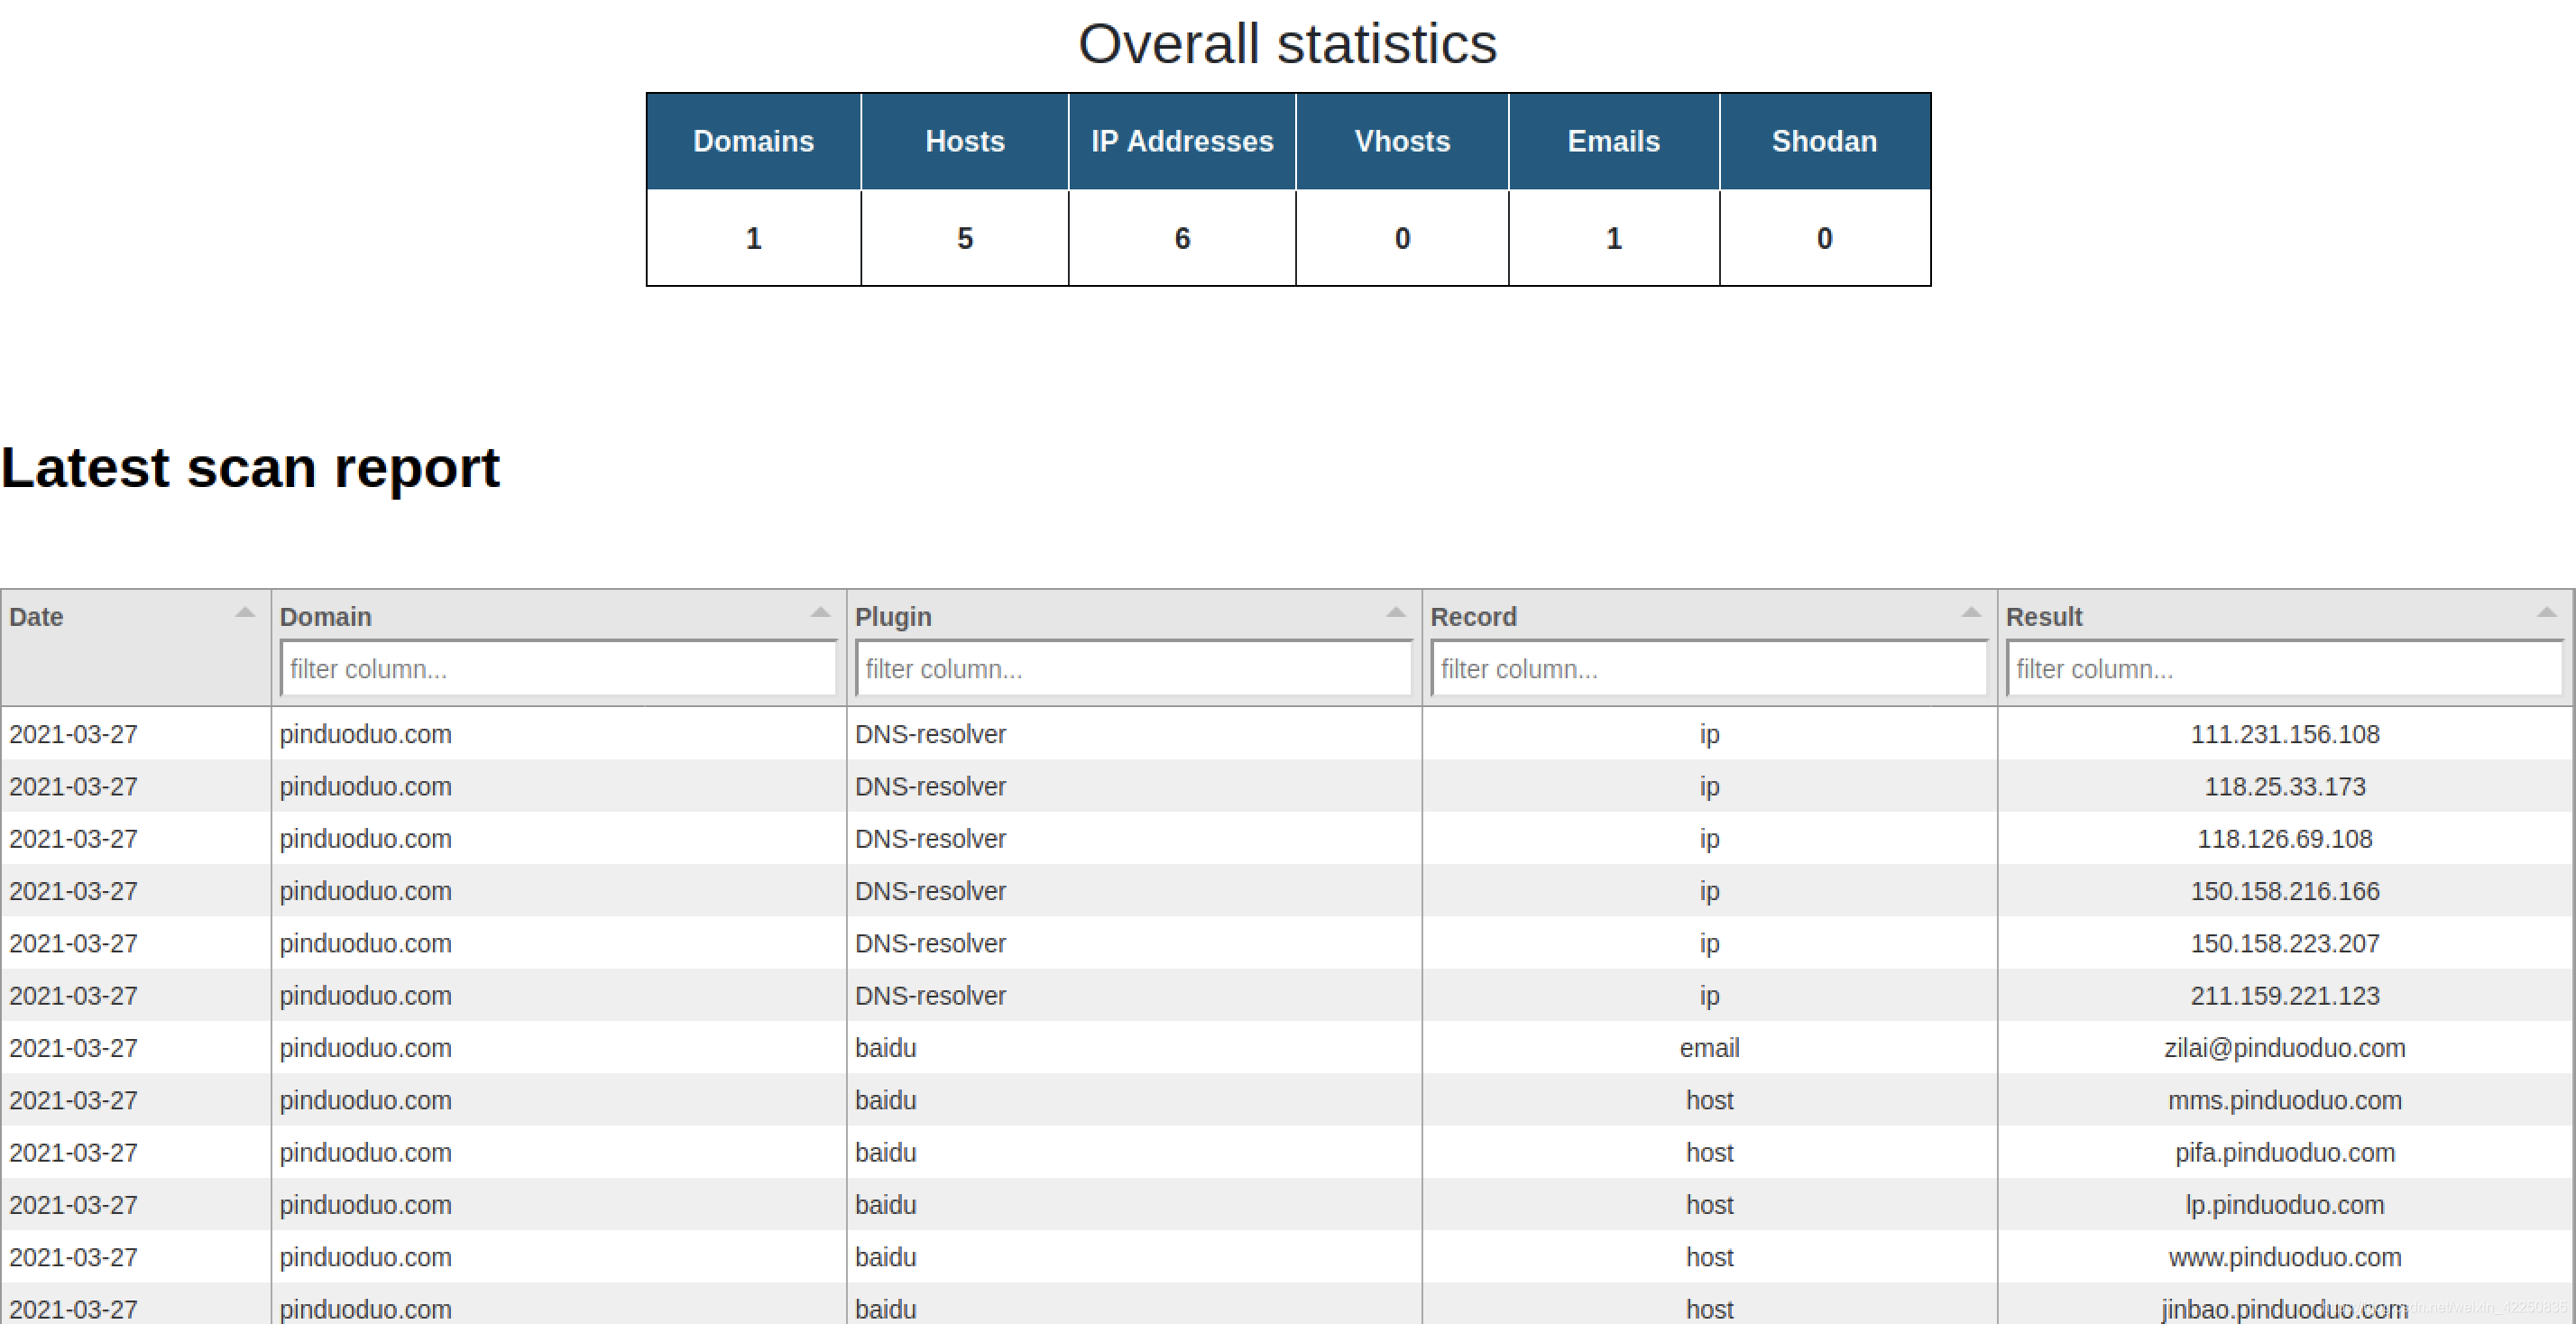2576x1324 pixels.
Task: Click the Result filter column input
Action: click(x=2285, y=668)
